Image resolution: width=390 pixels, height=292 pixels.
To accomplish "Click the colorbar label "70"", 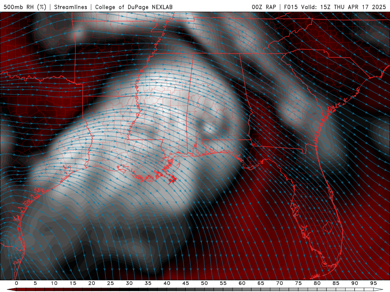I will pyautogui.click(x=279, y=283).
